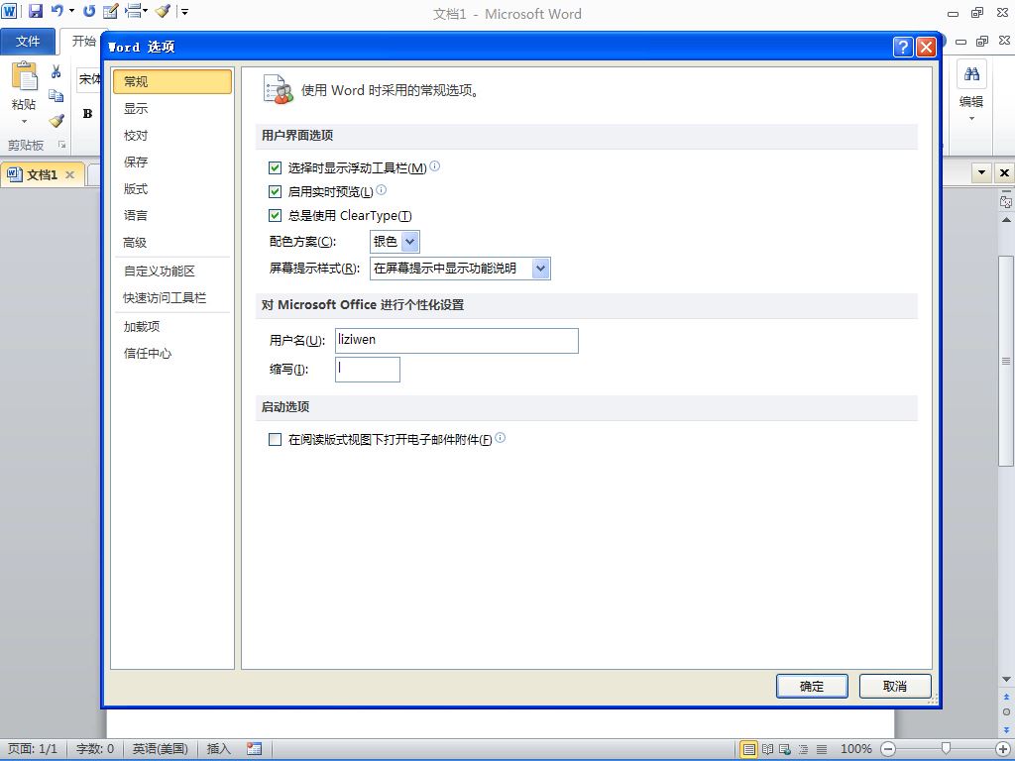Screen dimensions: 1015x761
Task: Expand the Paste options arrow under 粘贴
Action: click(x=24, y=122)
